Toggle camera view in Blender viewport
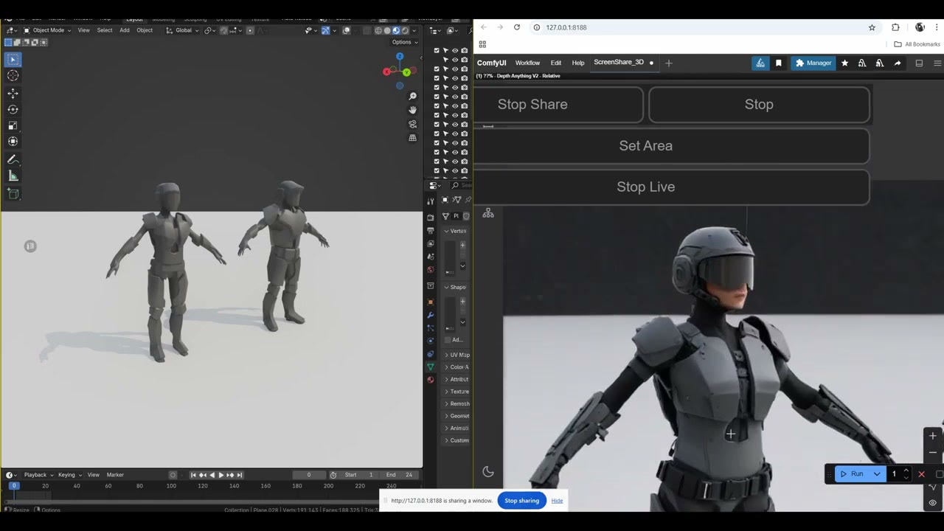This screenshot has width=944, height=531. (413, 124)
